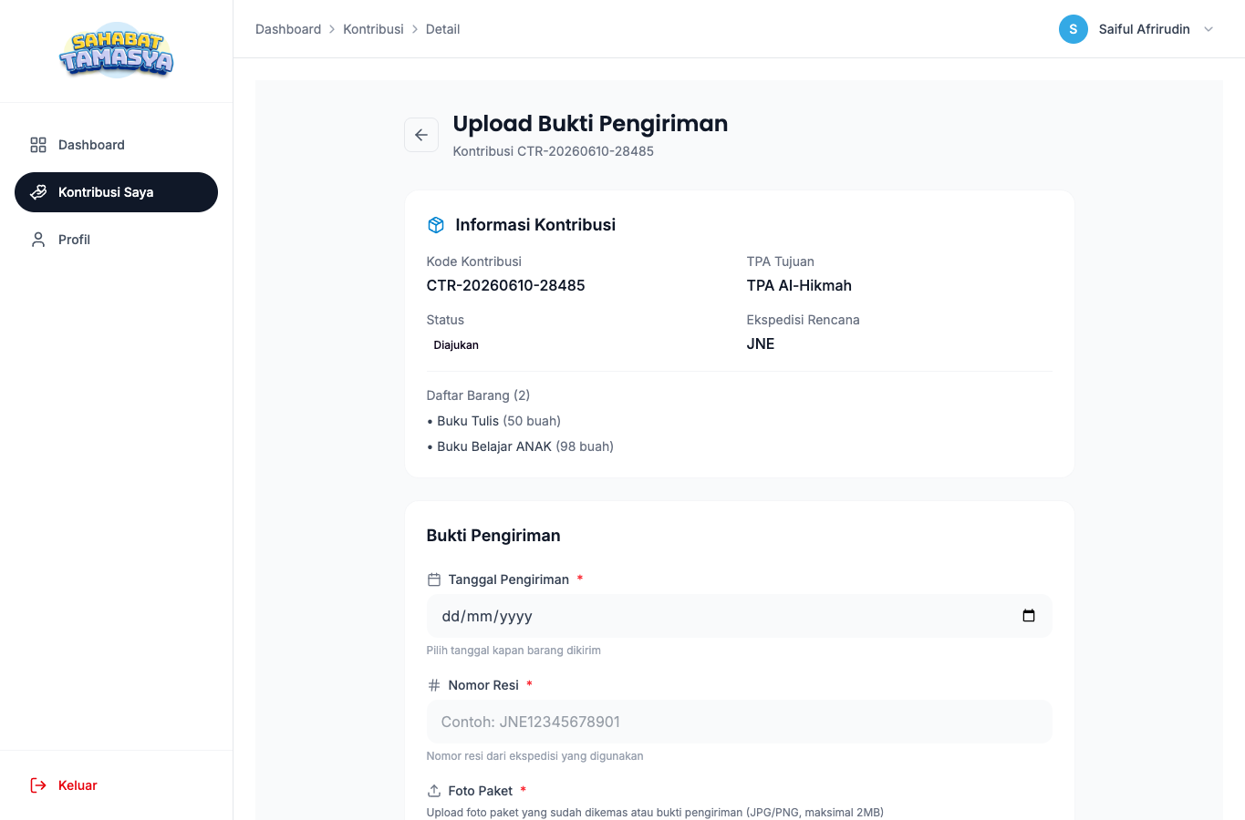The image size is (1245, 820).
Task: Click the first breadcrumb separator chevron
Action: [x=332, y=29]
